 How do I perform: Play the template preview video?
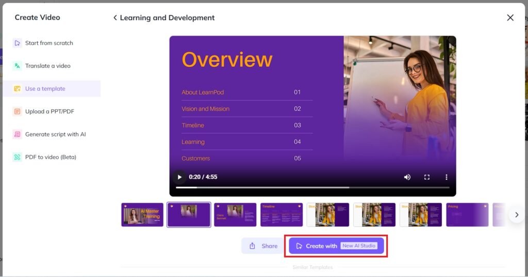coord(179,177)
